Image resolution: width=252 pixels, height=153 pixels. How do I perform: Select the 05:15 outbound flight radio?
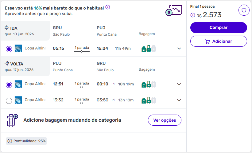click(x=9, y=49)
